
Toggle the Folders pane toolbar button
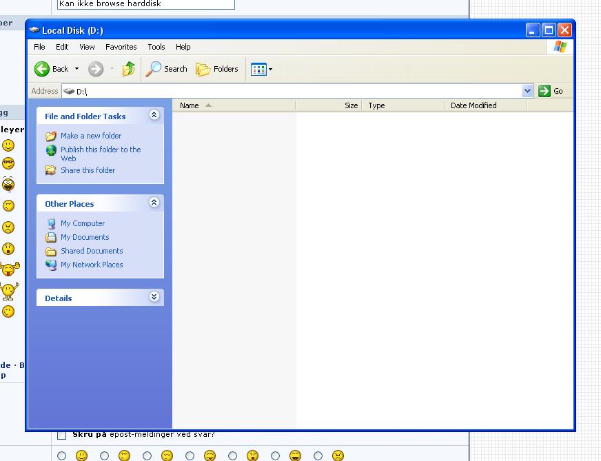217,69
